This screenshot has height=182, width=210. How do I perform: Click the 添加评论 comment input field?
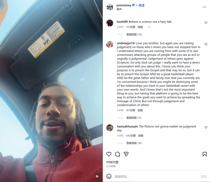(x=156, y=177)
